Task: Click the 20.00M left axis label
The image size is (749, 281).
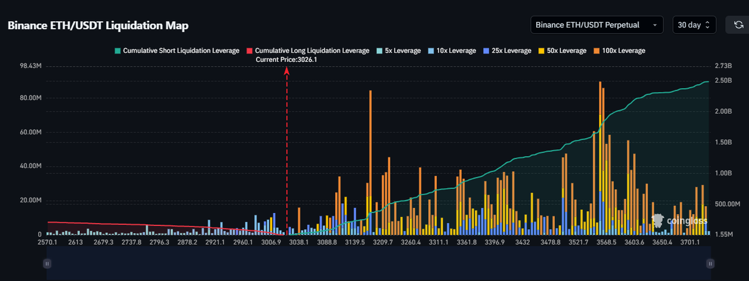Action: (31, 200)
